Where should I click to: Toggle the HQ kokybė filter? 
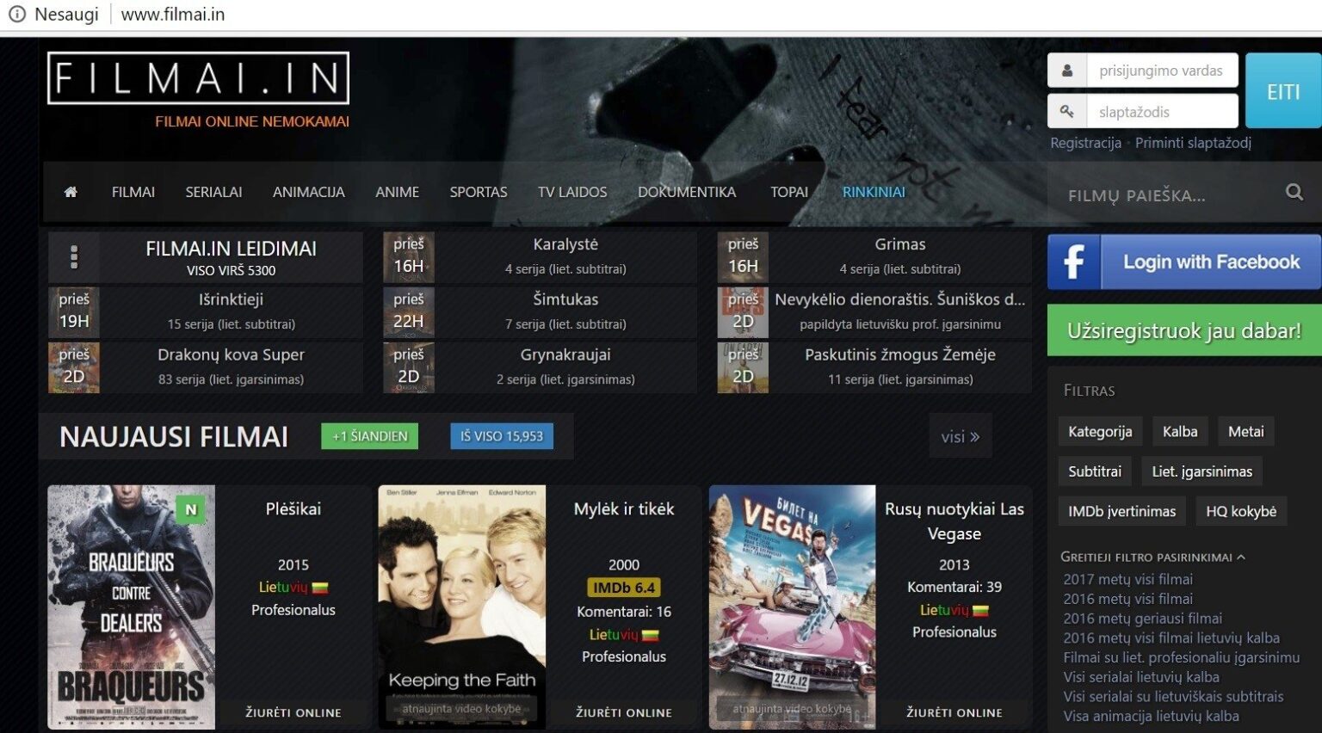pyautogui.click(x=1240, y=511)
